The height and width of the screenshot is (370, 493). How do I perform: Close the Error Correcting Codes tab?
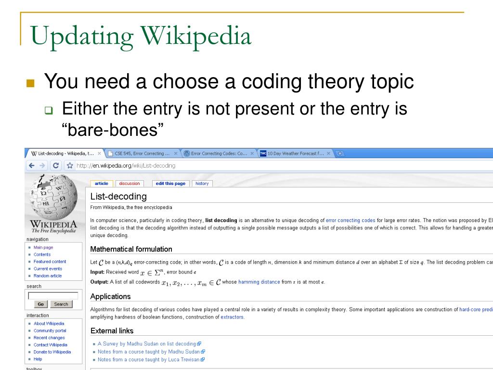252,154
